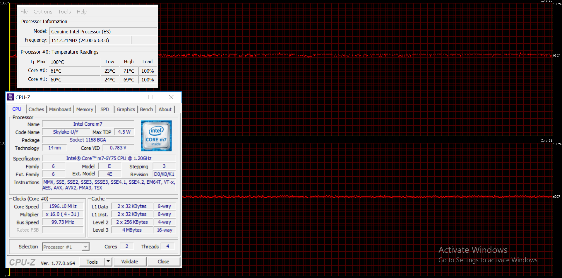This screenshot has height=278, width=562.
Task: Click the Model field Genuine Intel Processor (ES)
Action: click(103, 32)
